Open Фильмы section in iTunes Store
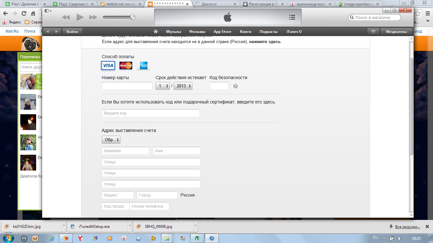This screenshot has width=433, height=243. 197,32
